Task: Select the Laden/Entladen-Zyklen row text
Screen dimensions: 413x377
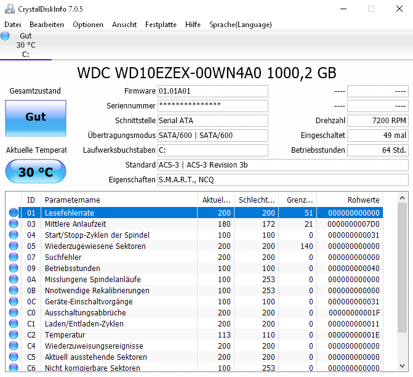Action: [84, 323]
